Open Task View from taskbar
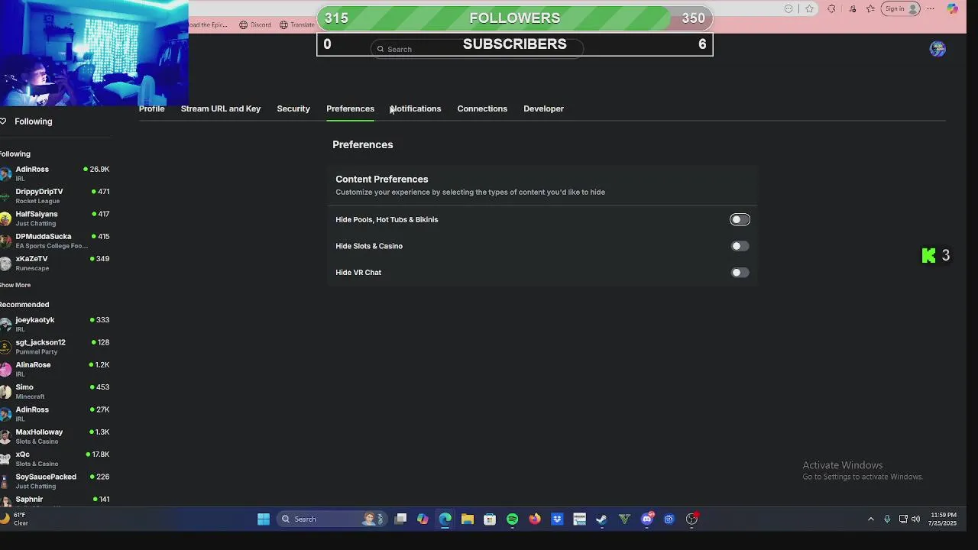This screenshot has height=550, width=978. [400, 519]
